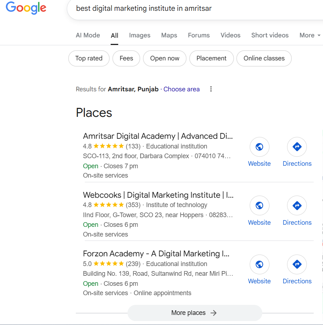
Task: Expand the More search tabs dropdown
Action: [310, 35]
